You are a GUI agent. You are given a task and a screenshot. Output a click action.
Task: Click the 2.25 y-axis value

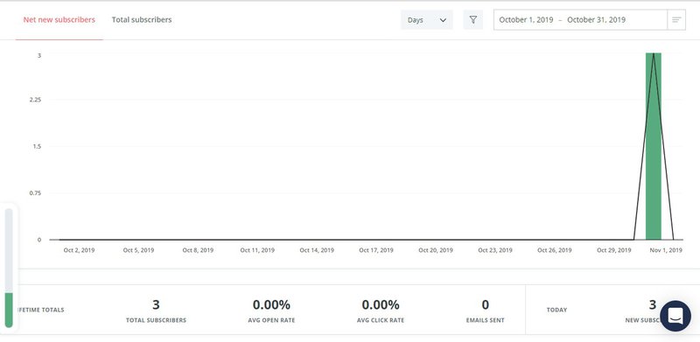point(35,100)
